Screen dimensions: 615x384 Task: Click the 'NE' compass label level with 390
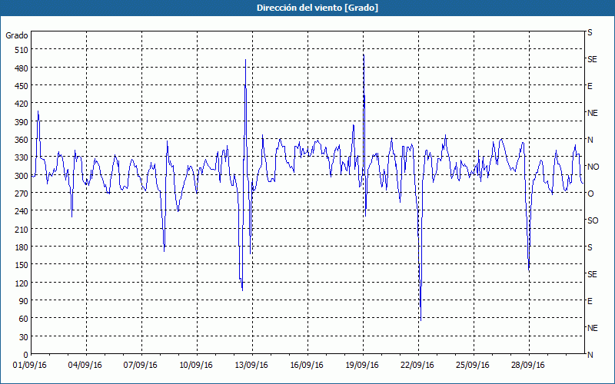click(x=593, y=113)
